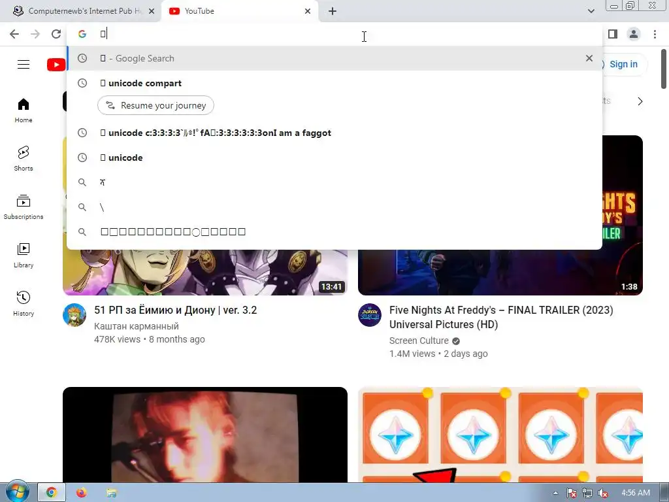Go back using the browser back arrow
The width and height of the screenshot is (669, 502).
(x=14, y=34)
